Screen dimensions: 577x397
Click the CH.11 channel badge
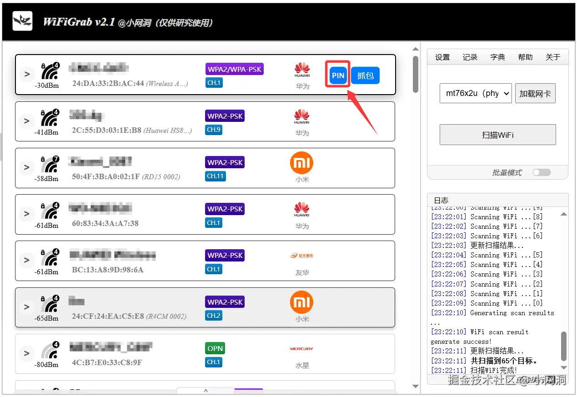click(x=216, y=176)
